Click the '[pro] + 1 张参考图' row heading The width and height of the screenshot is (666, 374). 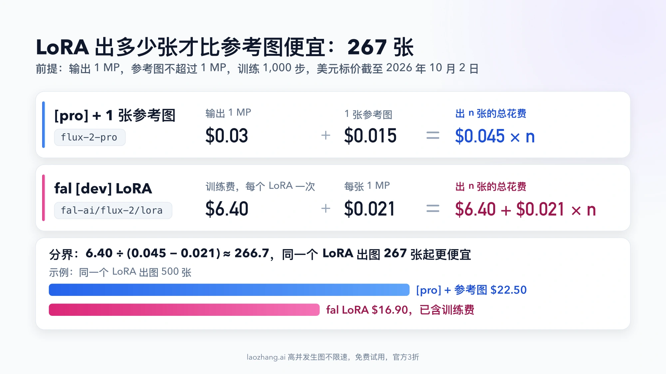115,115
